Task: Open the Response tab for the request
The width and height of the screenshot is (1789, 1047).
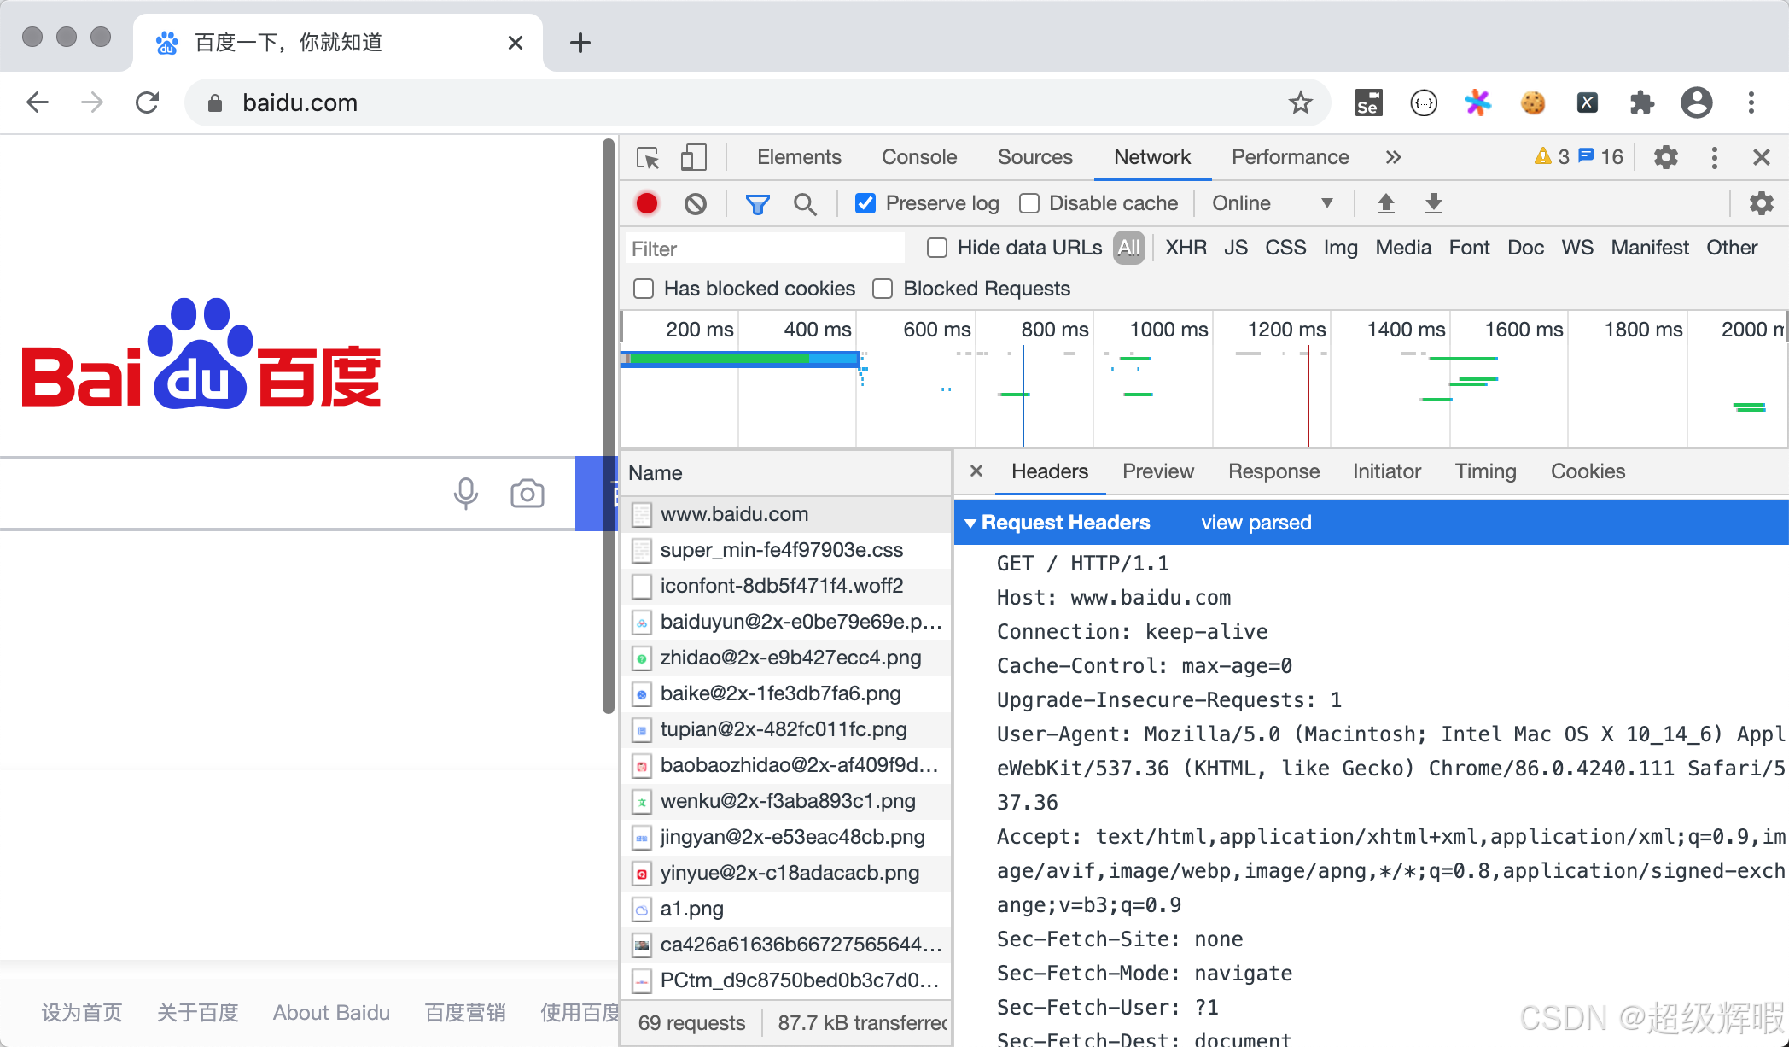Action: 1273,471
